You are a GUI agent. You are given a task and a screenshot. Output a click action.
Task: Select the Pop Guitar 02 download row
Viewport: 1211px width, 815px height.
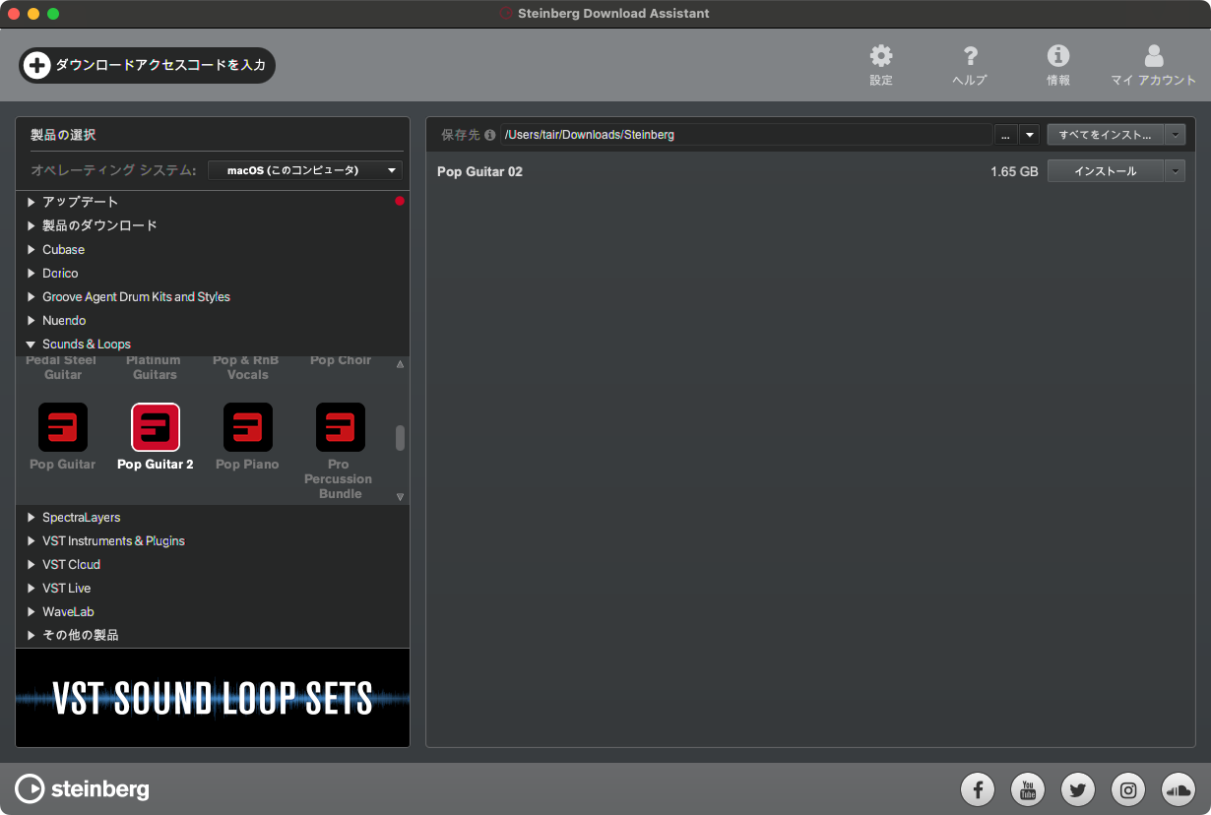(810, 171)
